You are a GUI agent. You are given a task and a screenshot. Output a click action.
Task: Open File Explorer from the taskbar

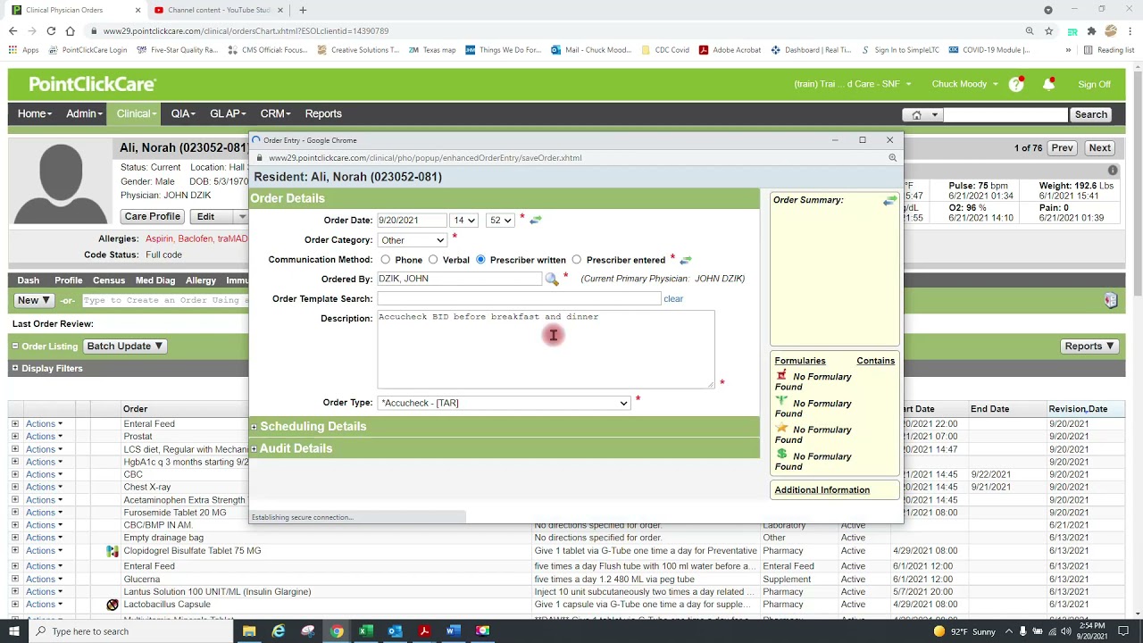[249, 631]
